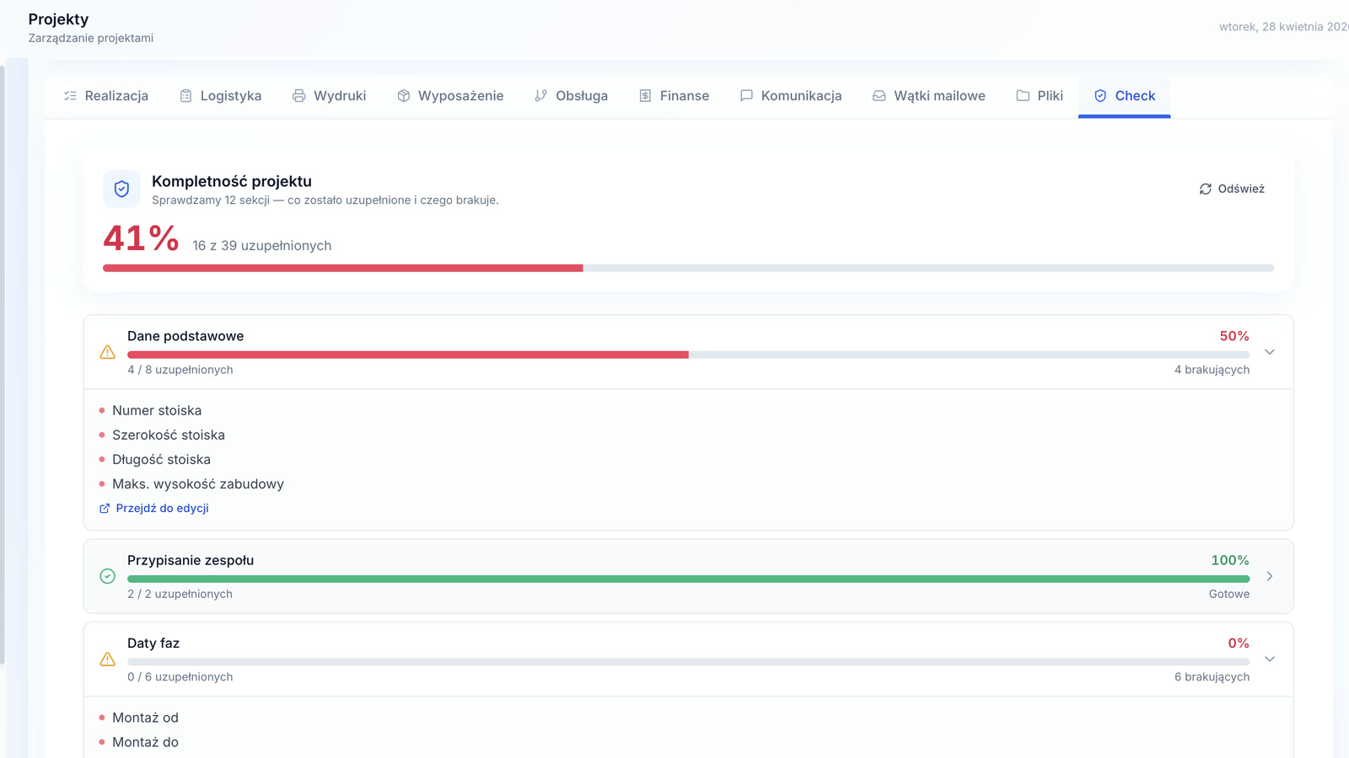Click green check icon on Przypisanie zespołu
Viewport: 1349px width, 758px height.
click(107, 576)
